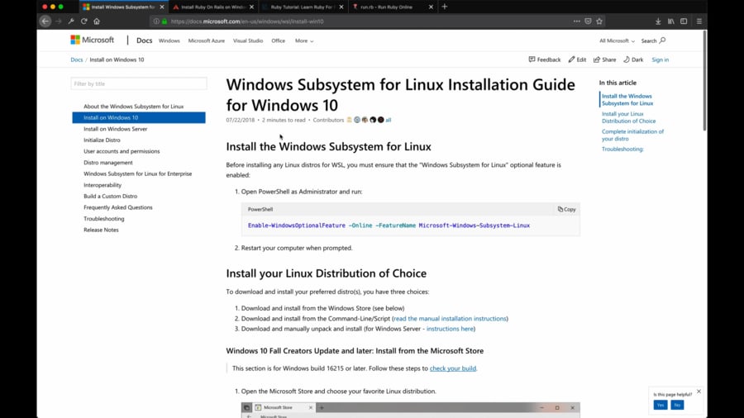Jump to Troubleshooting in article outline

[622, 149]
